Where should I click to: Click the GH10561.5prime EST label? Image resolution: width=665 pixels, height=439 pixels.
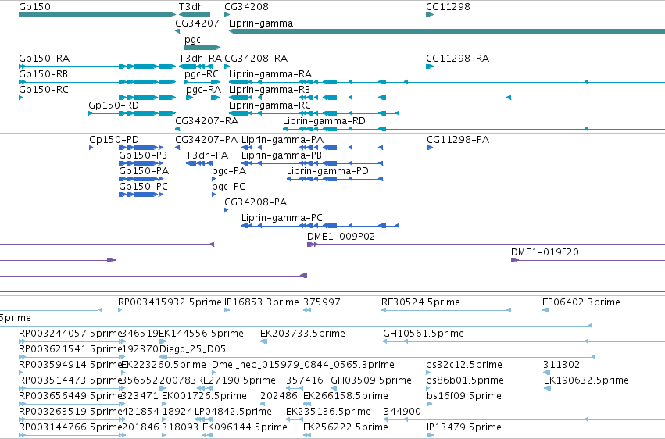pos(424,334)
